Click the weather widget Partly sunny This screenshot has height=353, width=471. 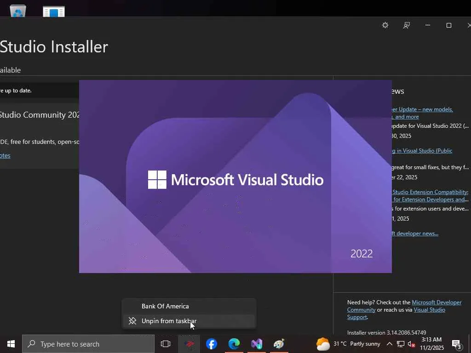[x=348, y=344]
